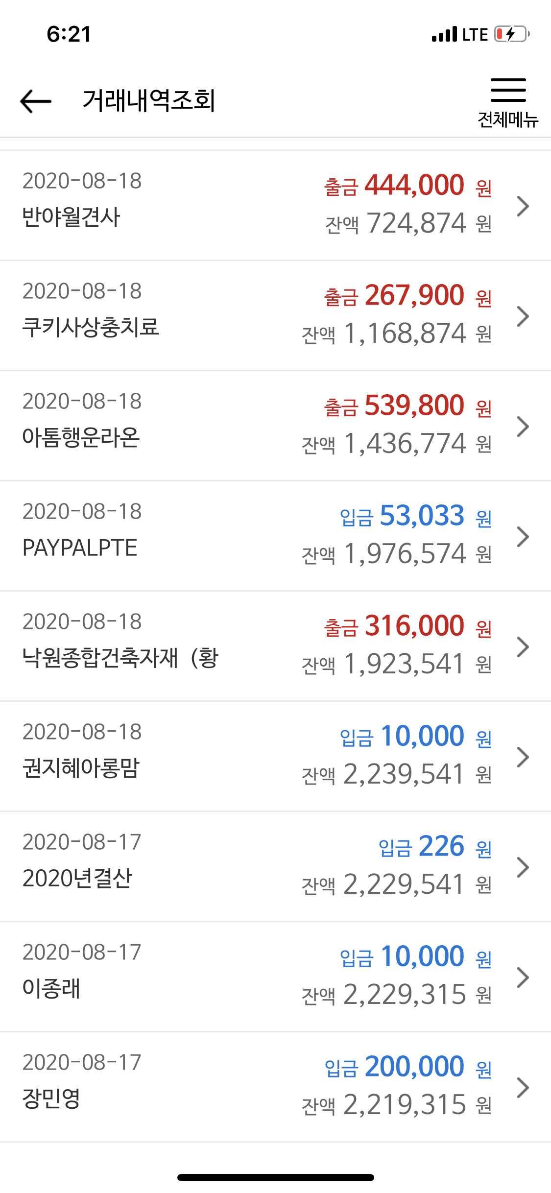Expand the 쿠키사상충치료 transaction chevron
This screenshot has height=1193, width=551.
pos(523,316)
